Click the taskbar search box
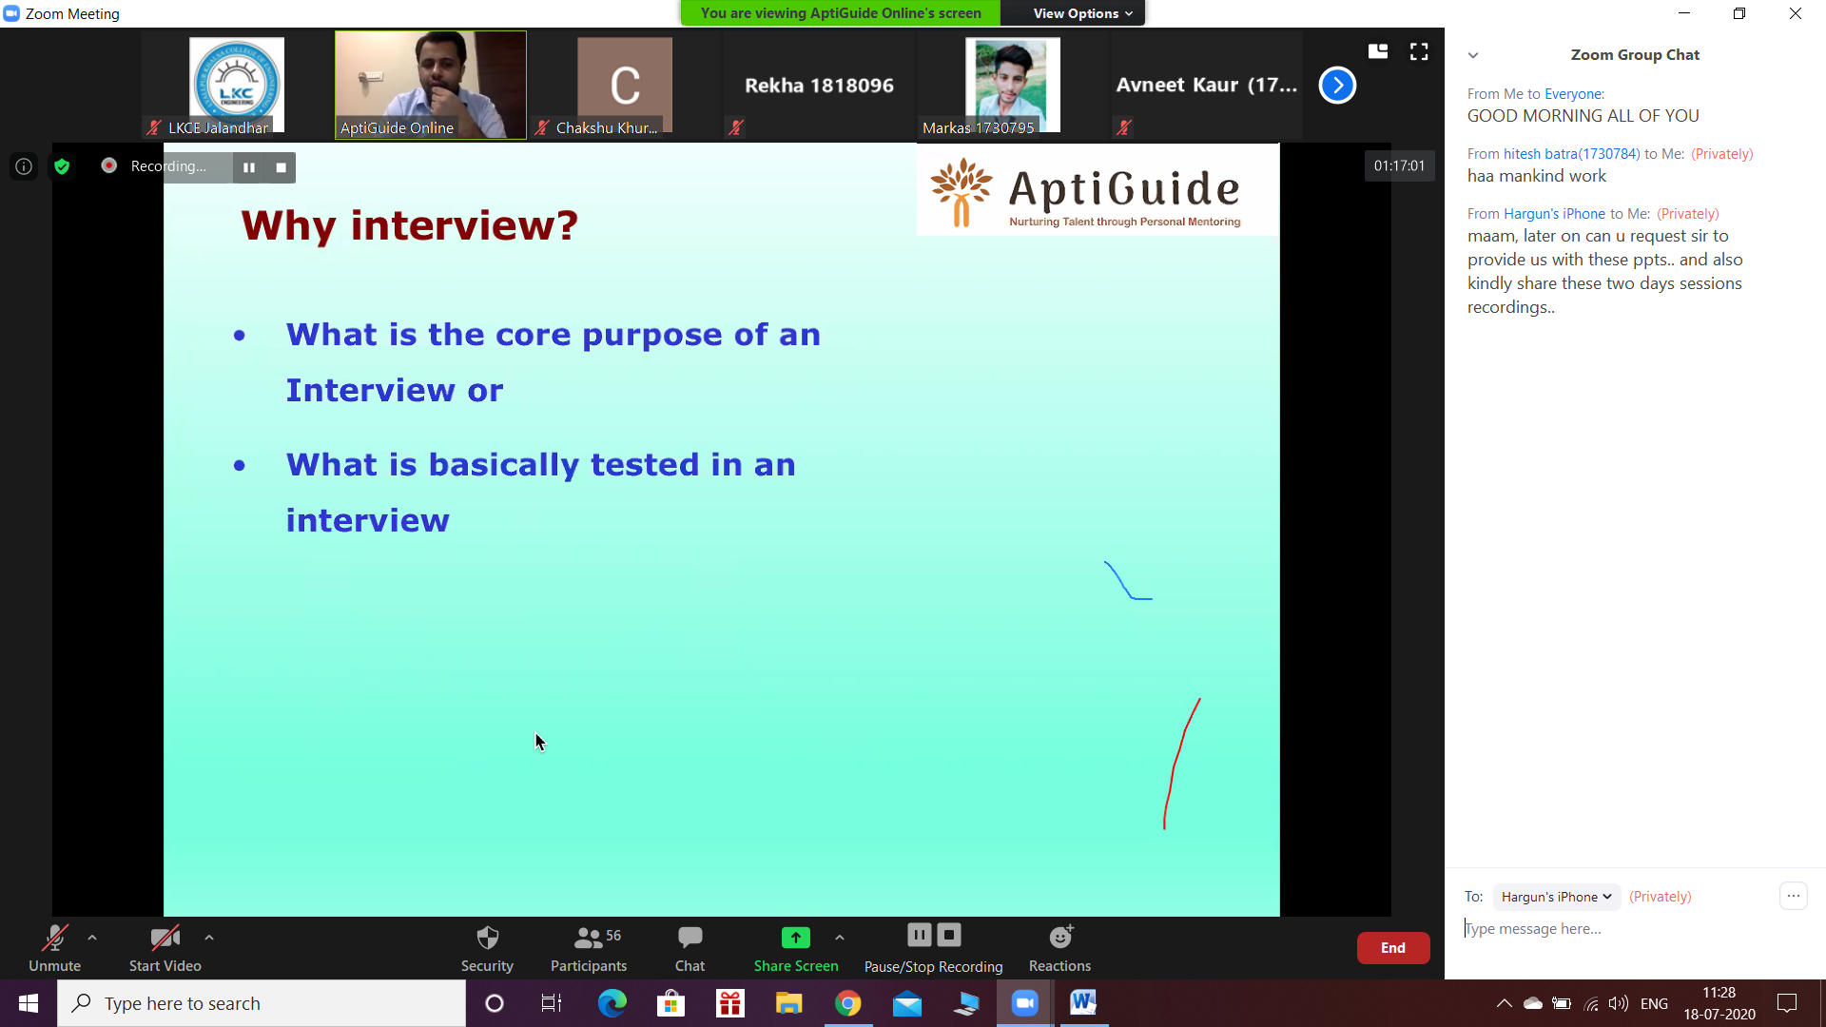This screenshot has width=1826, height=1027. (262, 1003)
